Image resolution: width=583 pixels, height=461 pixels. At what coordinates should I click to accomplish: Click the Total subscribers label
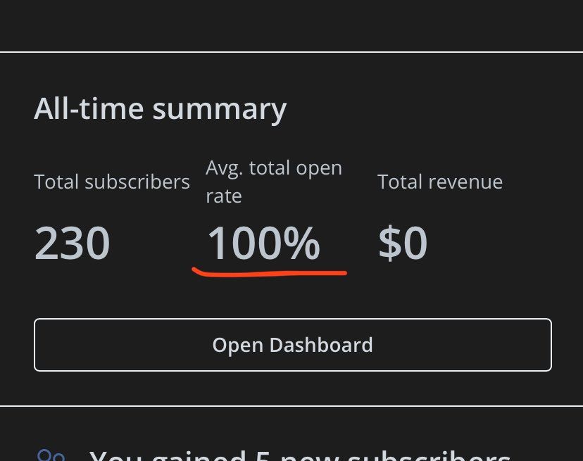112,182
